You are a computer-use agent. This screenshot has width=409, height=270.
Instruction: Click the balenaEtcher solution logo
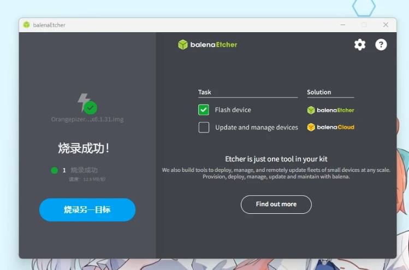coord(330,110)
